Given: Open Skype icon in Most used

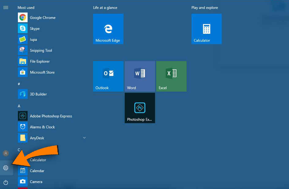Looking at the screenshot, I should [23, 29].
